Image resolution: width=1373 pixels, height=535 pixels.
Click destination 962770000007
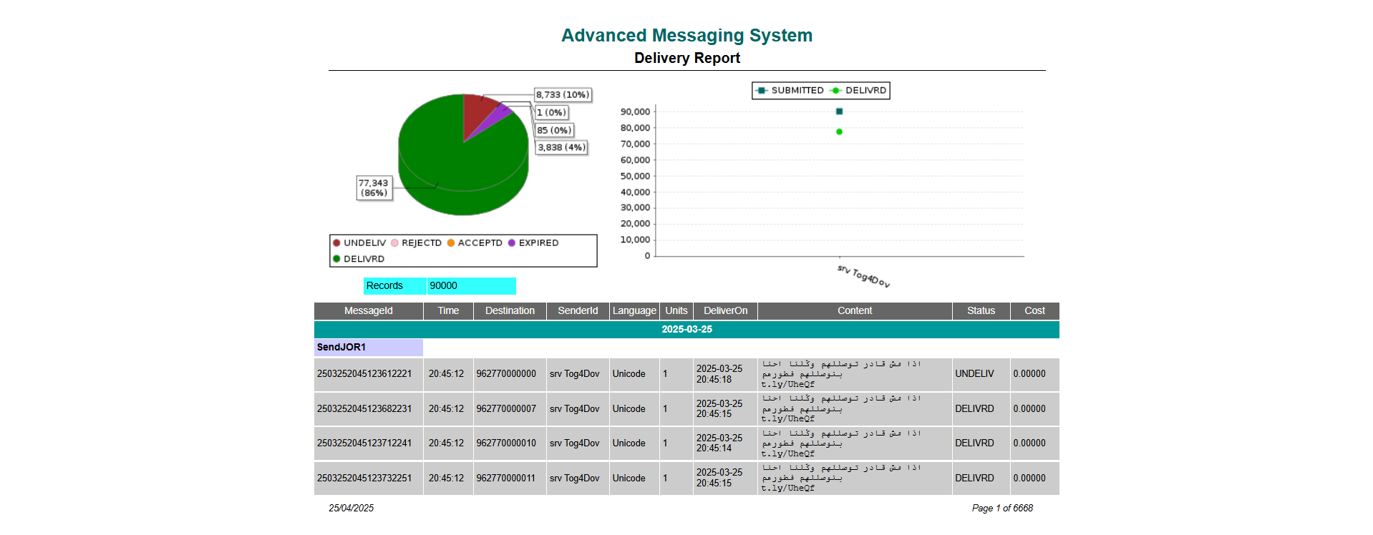coord(506,409)
